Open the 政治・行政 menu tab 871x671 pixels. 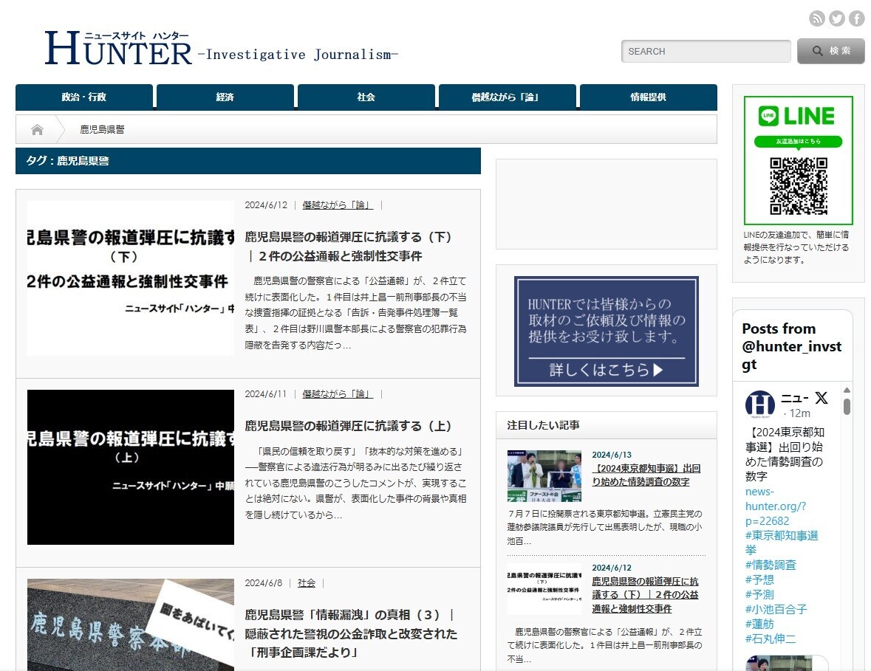tap(84, 97)
